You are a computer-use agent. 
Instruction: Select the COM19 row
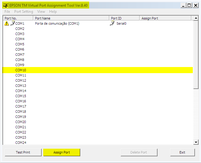(98, 117)
